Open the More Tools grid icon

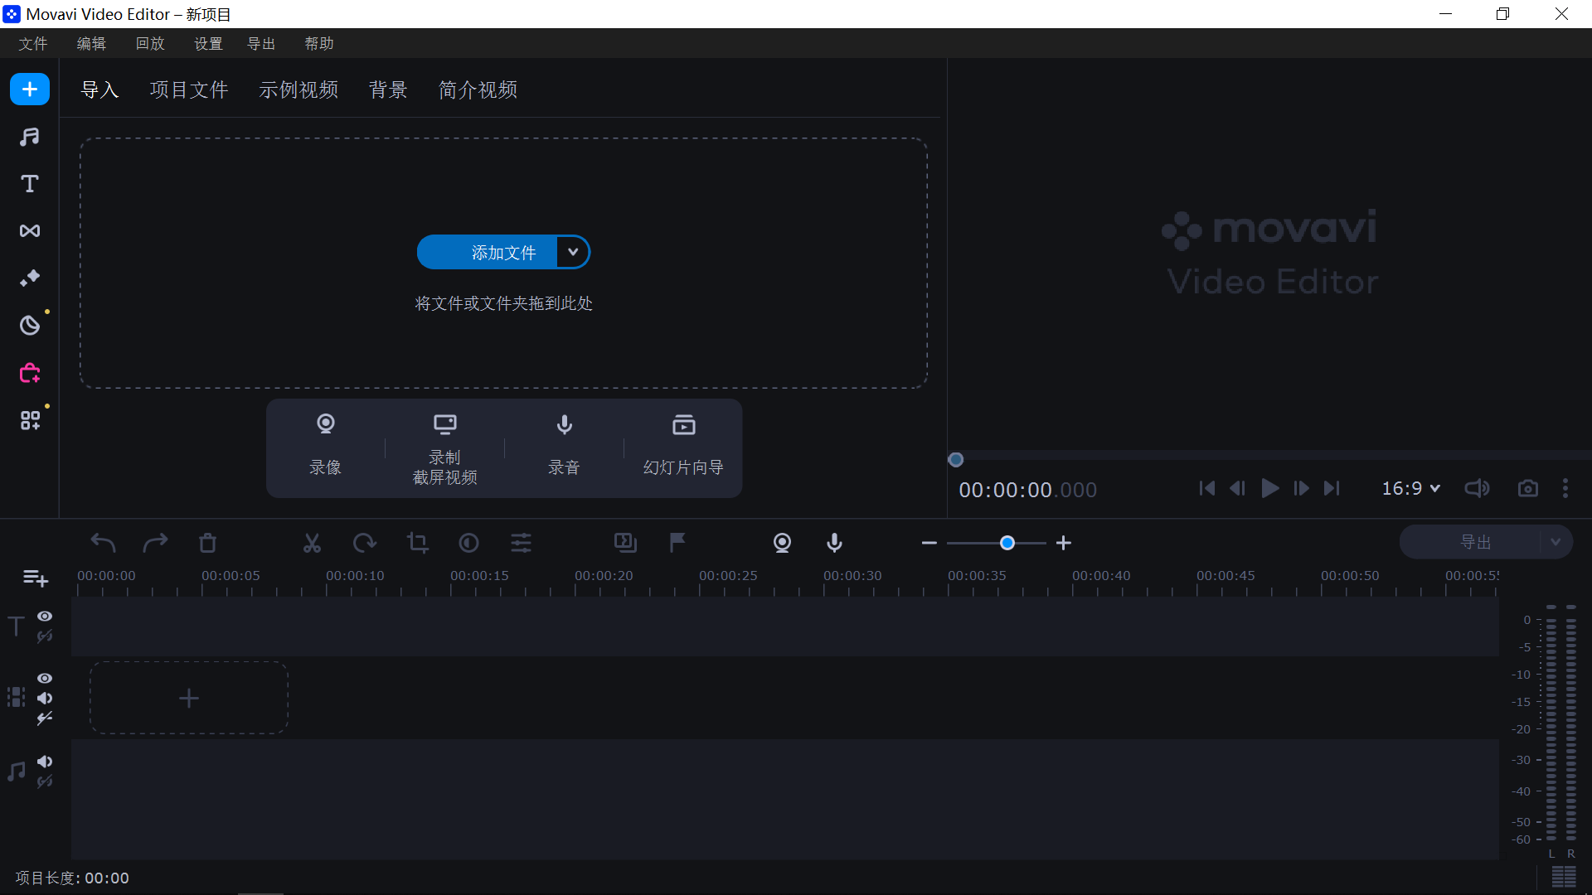[30, 420]
